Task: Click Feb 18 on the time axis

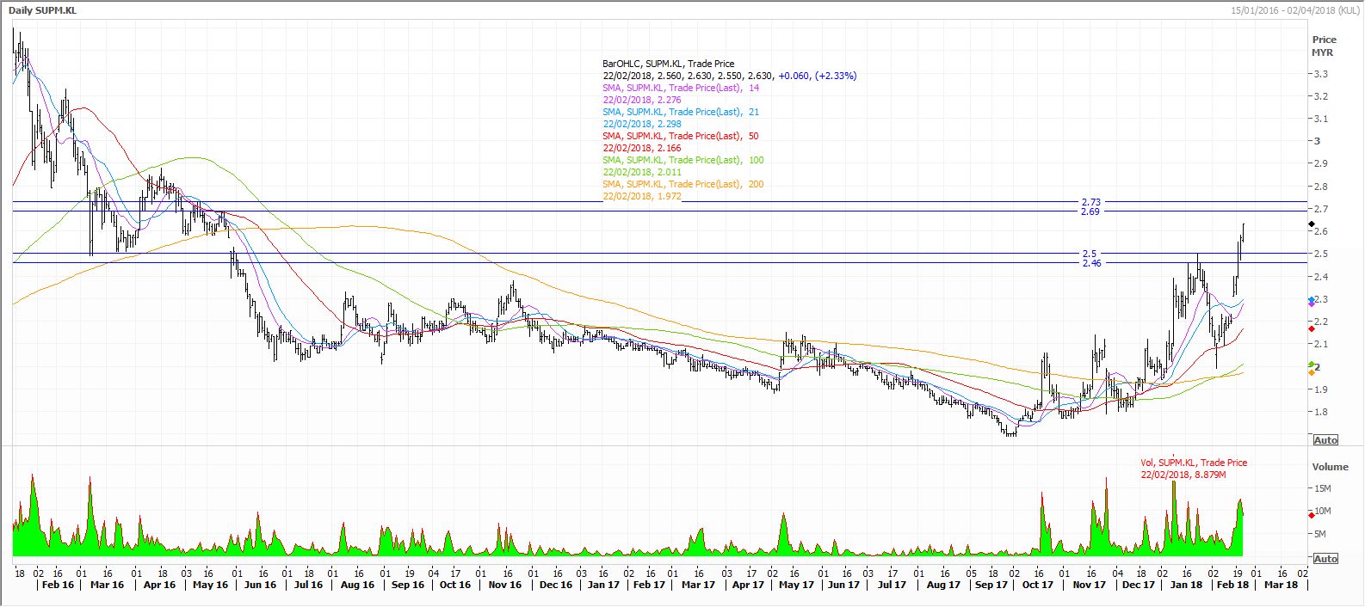Action: 1232,585
